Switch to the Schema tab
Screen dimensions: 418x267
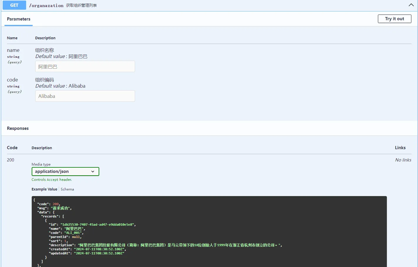(x=67, y=189)
